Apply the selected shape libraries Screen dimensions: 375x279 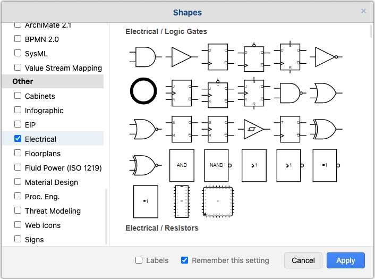tap(346, 260)
